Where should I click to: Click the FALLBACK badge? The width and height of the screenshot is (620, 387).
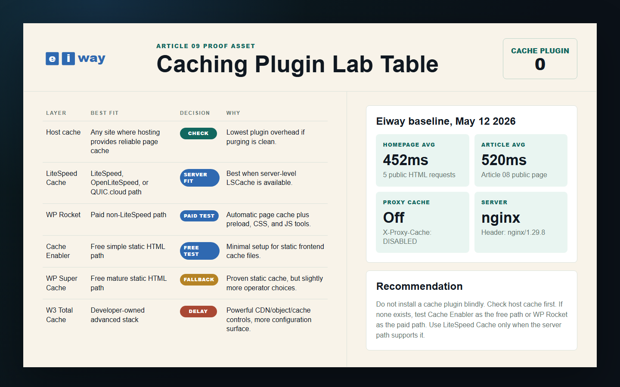[x=199, y=279]
